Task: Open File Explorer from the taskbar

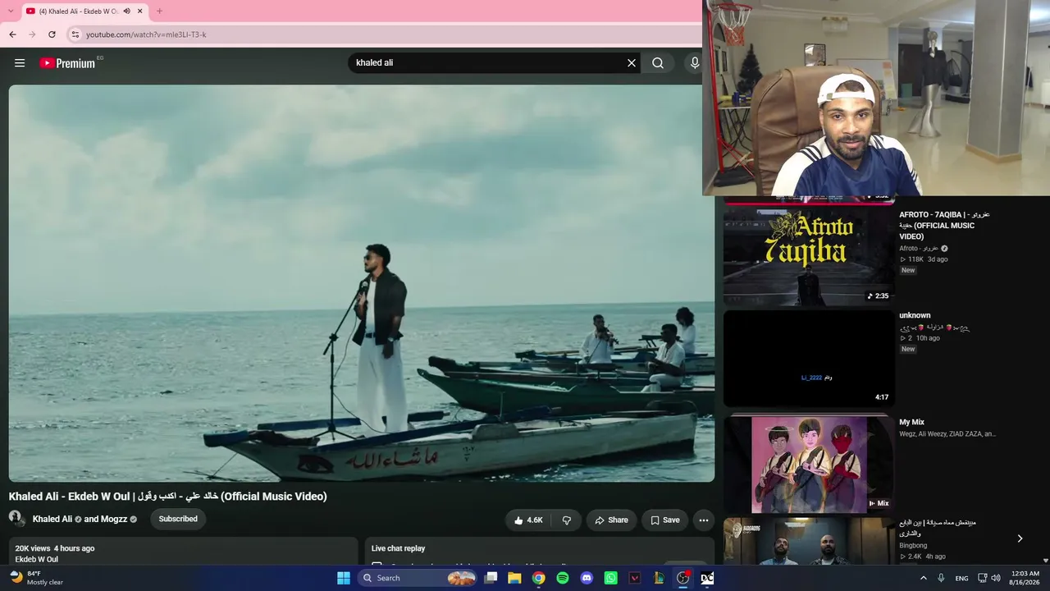Action: click(514, 578)
